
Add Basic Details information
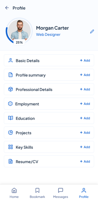point(85,60)
